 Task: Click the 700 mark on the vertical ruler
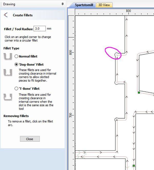(71, 115)
